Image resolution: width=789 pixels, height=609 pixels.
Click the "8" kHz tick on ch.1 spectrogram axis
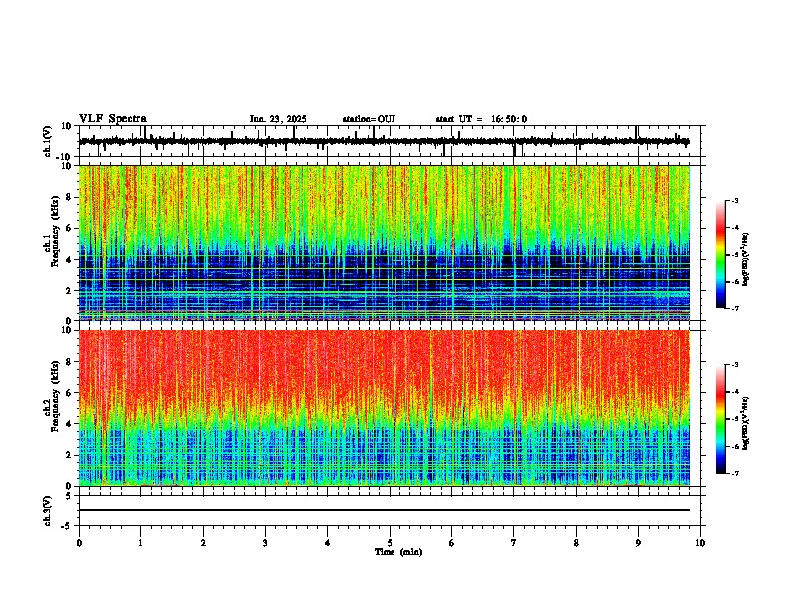(x=70, y=197)
